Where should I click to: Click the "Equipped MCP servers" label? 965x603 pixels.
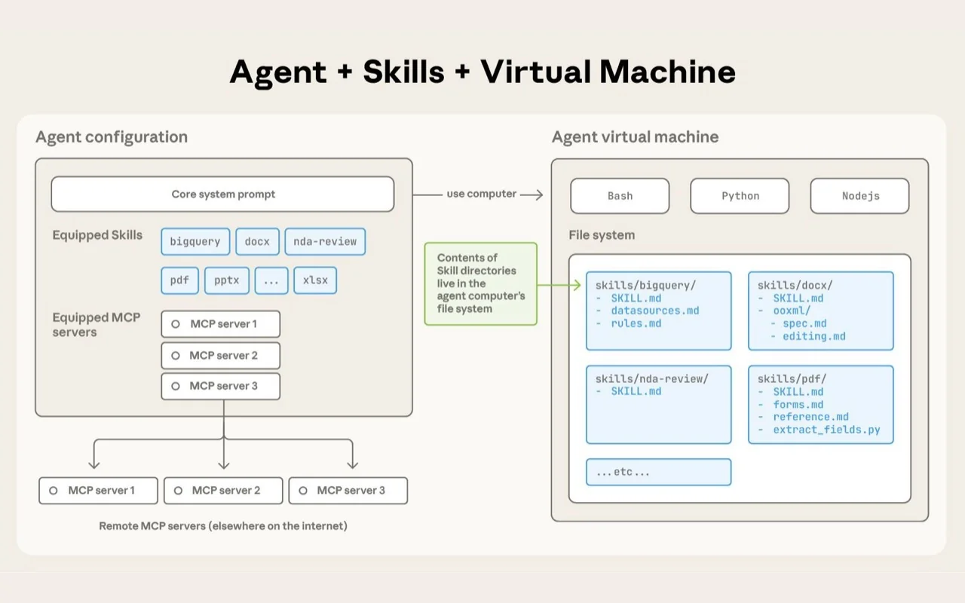96,325
